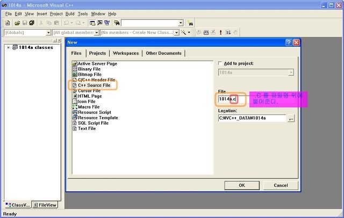Click the Location browse button
Screen dimensions: 344x218
[x=291, y=118]
